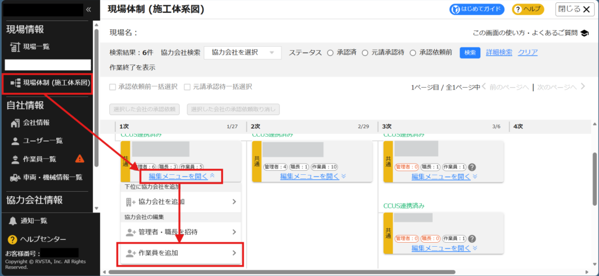Screen dimensions: 599x276
Task: Expand 編集メニューを開く on the 3次 card with 職長：0
Action: click(445, 248)
